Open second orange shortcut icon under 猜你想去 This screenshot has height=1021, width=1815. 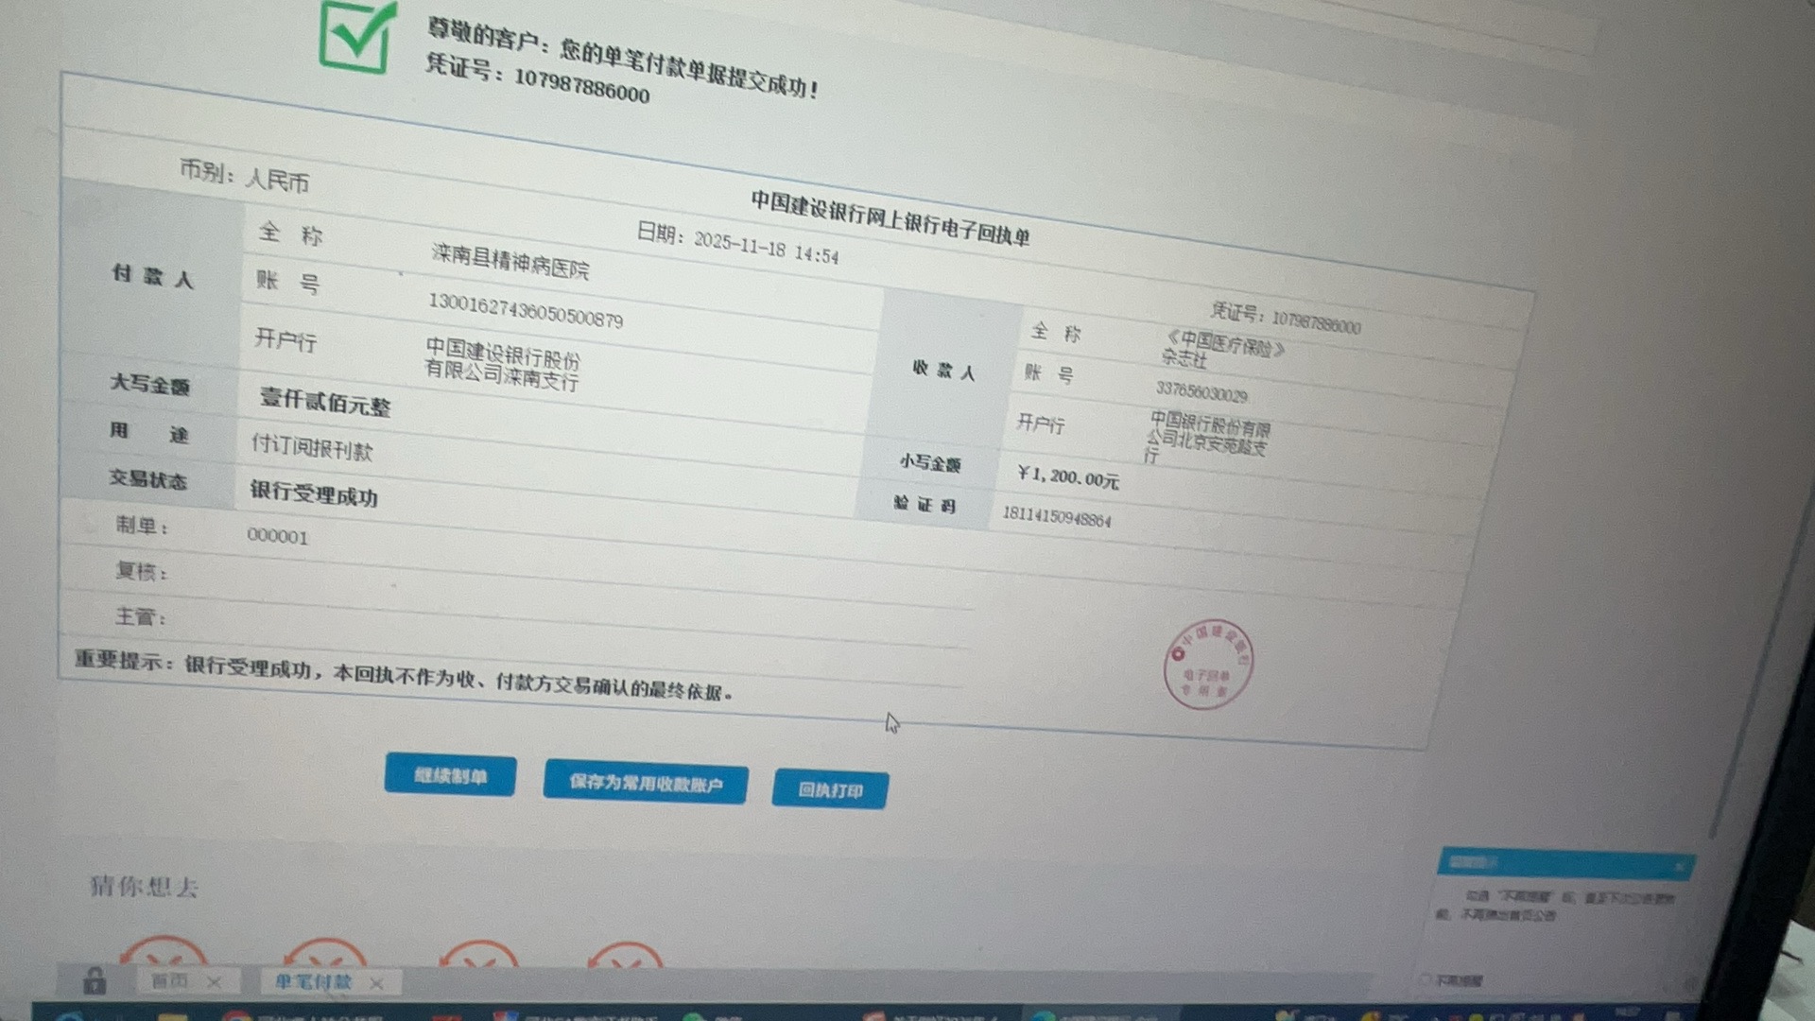(324, 955)
